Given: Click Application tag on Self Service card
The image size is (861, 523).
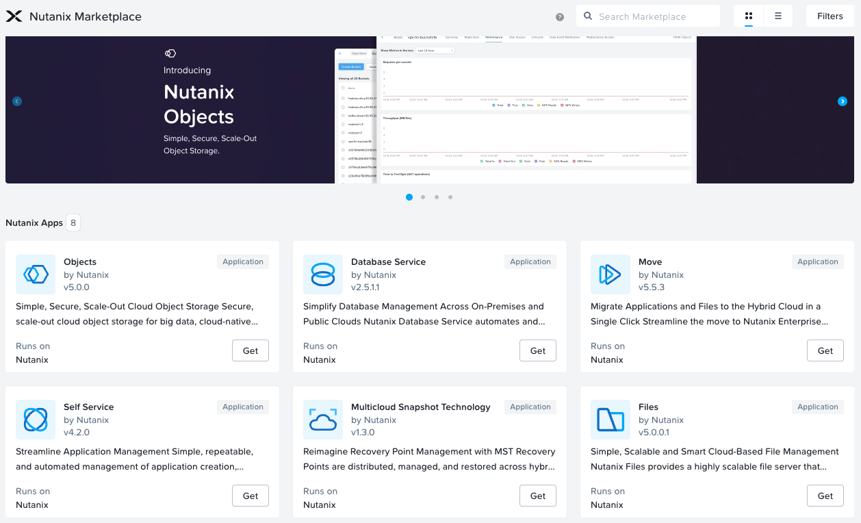Looking at the screenshot, I should coord(243,407).
